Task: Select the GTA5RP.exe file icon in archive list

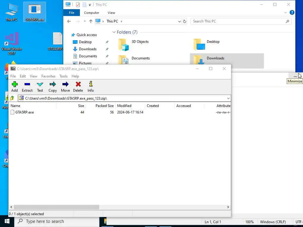Action: pos(12,112)
